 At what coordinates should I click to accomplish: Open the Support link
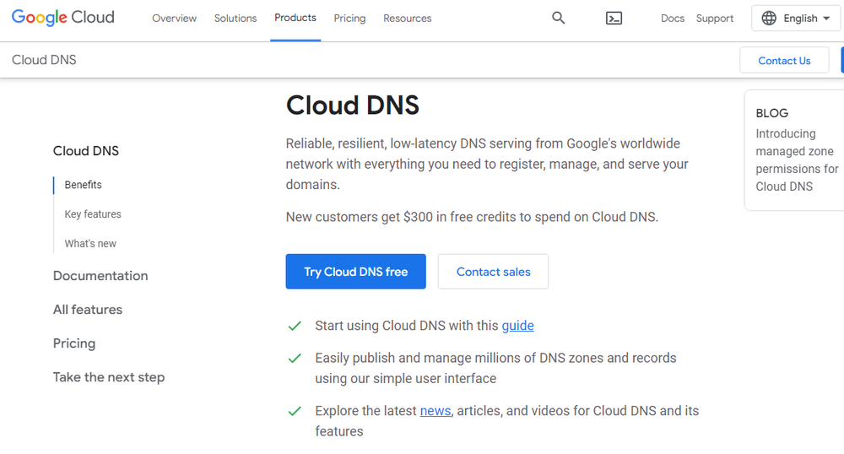pyautogui.click(x=714, y=19)
